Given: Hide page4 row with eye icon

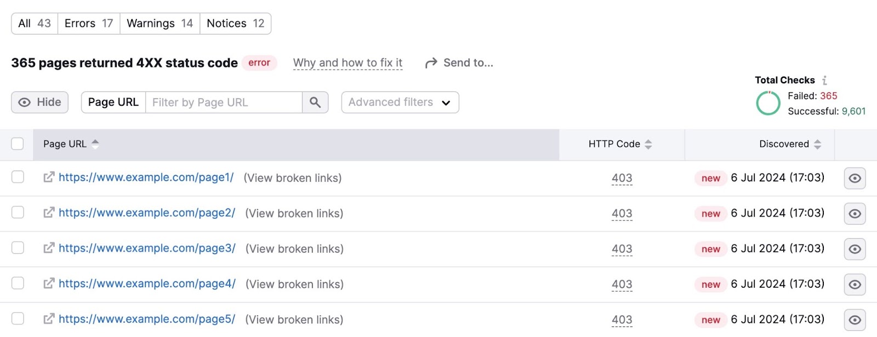Looking at the screenshot, I should tap(855, 284).
